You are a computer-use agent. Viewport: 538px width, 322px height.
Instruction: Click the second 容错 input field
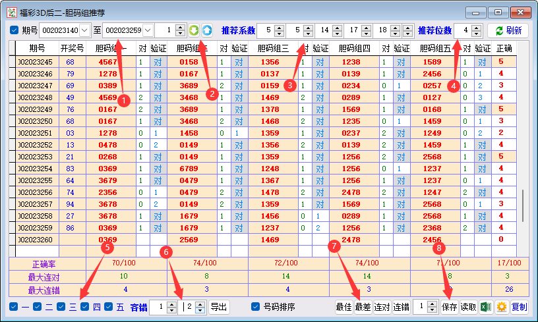(187, 307)
